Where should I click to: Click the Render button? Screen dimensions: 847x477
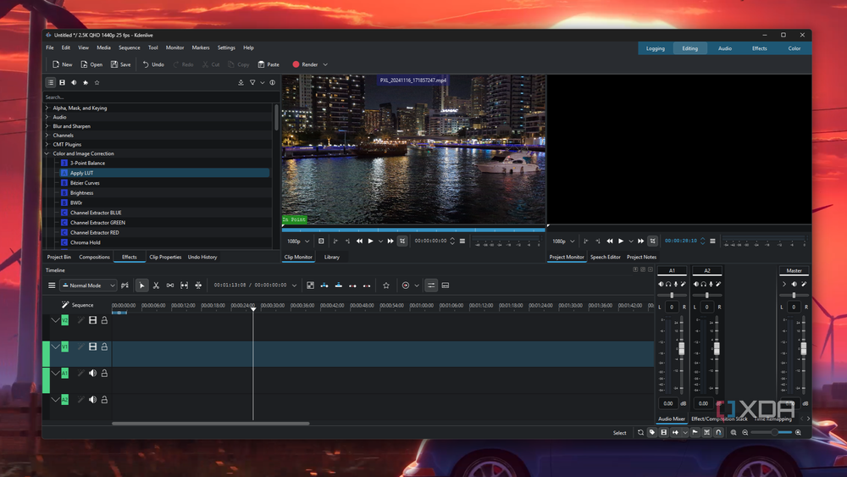point(306,64)
